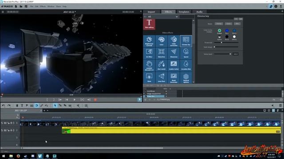Select the Glow effect tile
This screenshot has height=159, width=284.
[149, 78]
